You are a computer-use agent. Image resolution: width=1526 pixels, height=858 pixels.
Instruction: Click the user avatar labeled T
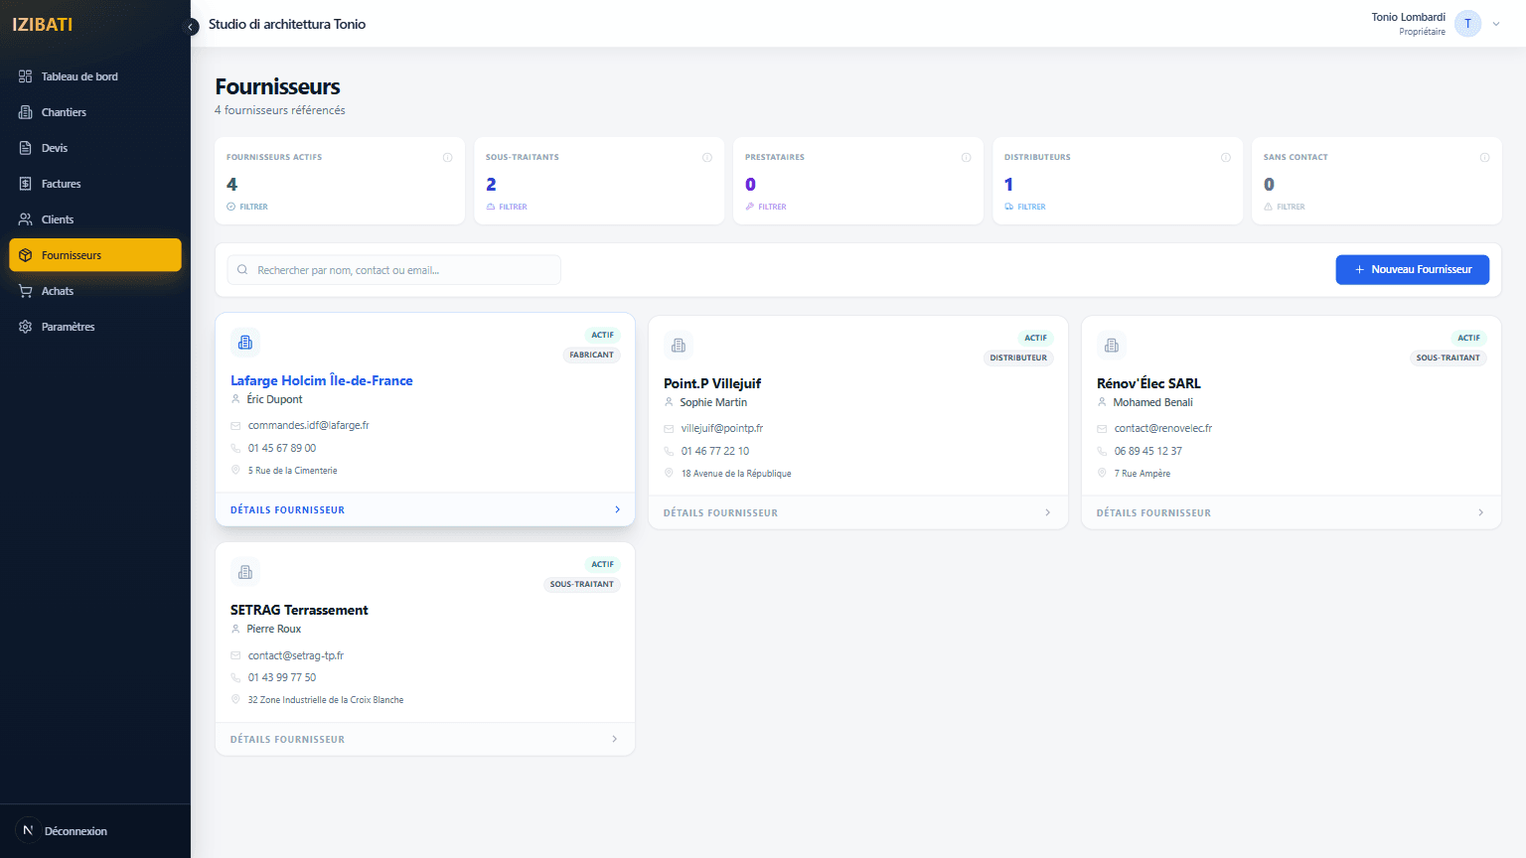pyautogui.click(x=1467, y=24)
